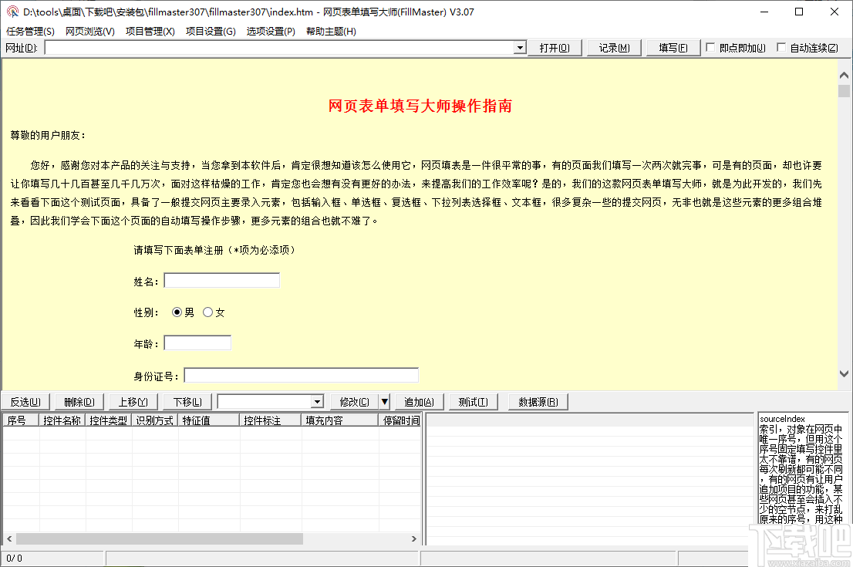Click the 测试(T) test button

click(473, 401)
